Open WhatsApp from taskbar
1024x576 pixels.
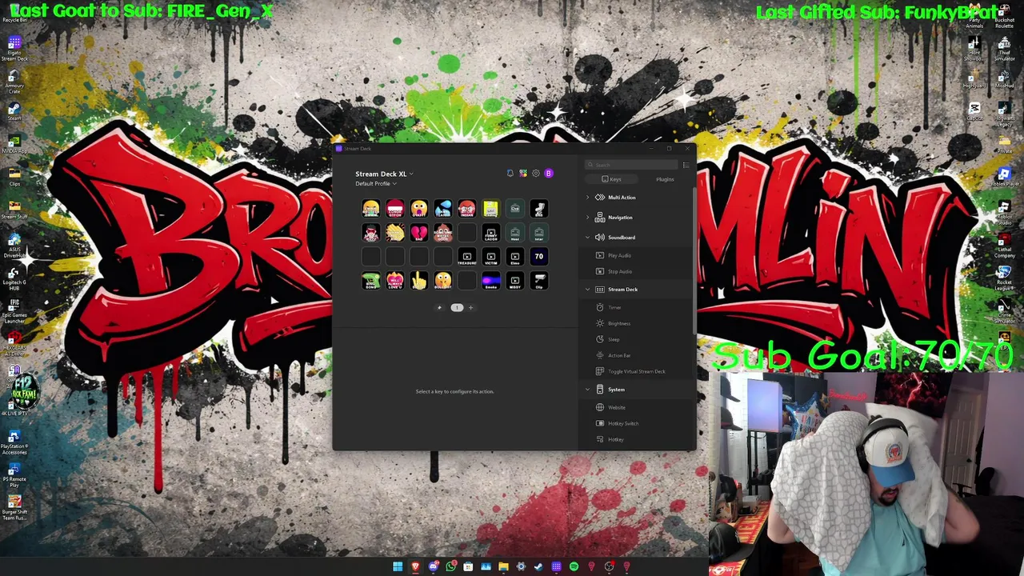click(450, 567)
